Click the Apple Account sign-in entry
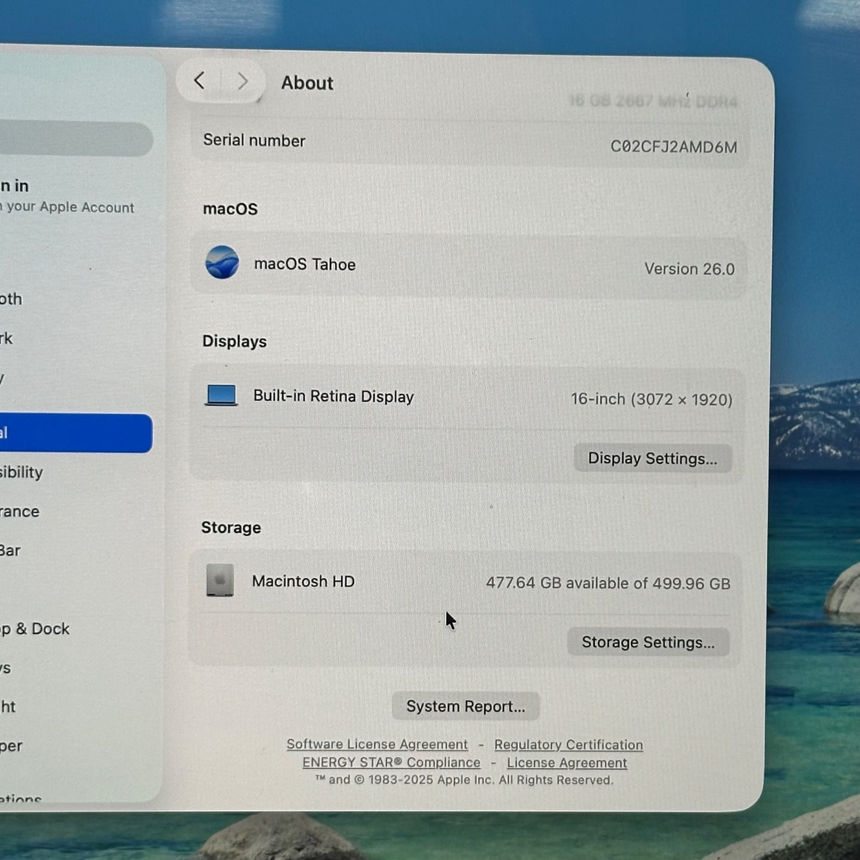Viewport: 860px width, 860px height. pyautogui.click(x=67, y=196)
